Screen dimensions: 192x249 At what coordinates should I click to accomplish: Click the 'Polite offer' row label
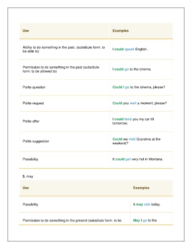[x=31, y=121]
